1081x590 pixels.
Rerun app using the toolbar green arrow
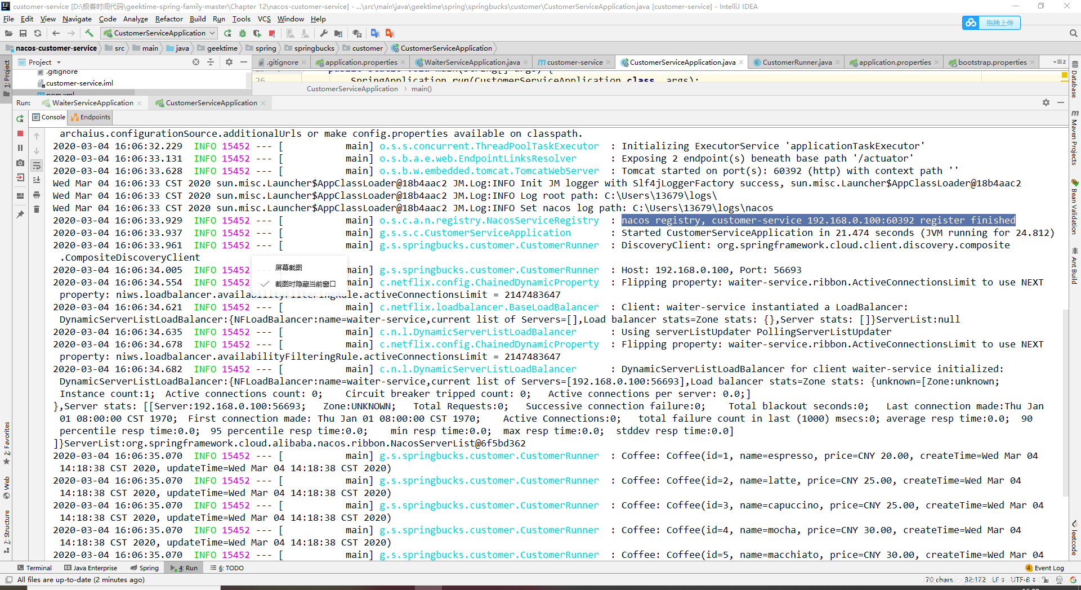227,33
